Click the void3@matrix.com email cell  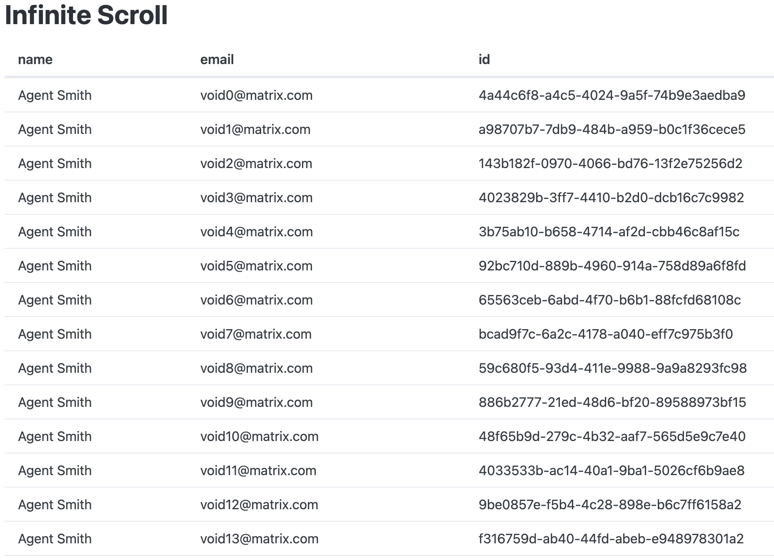[257, 198]
